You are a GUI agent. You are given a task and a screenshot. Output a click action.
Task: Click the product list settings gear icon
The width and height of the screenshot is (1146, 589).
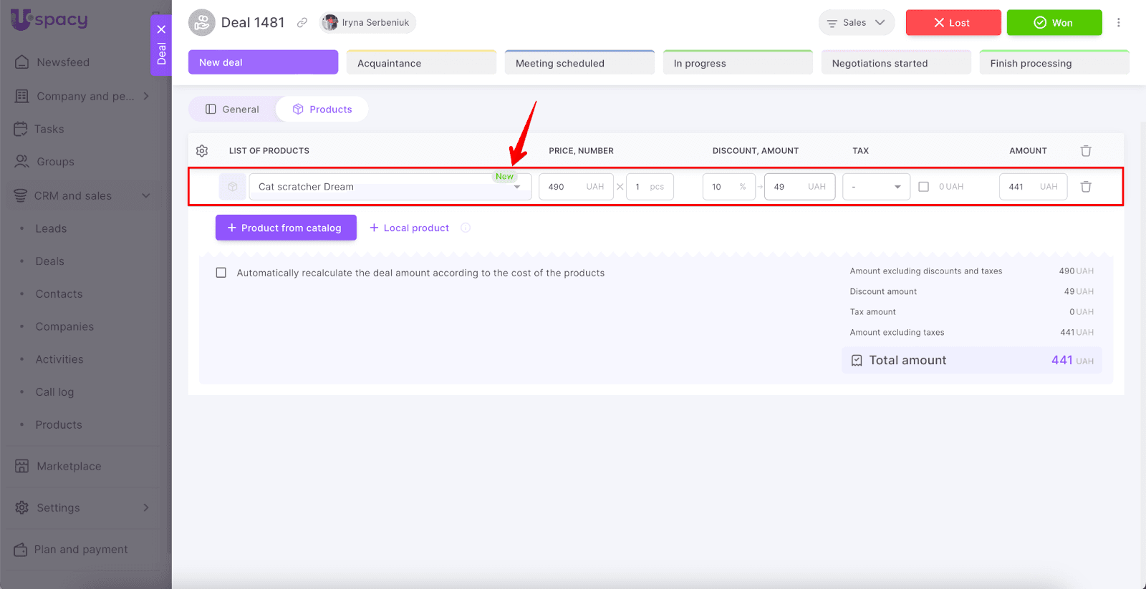[202, 151]
